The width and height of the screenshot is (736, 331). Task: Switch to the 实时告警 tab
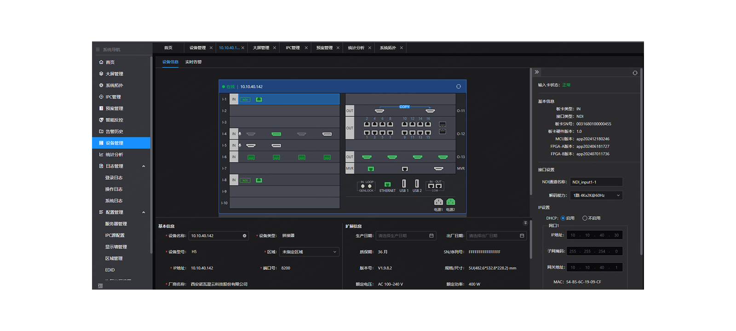193,62
